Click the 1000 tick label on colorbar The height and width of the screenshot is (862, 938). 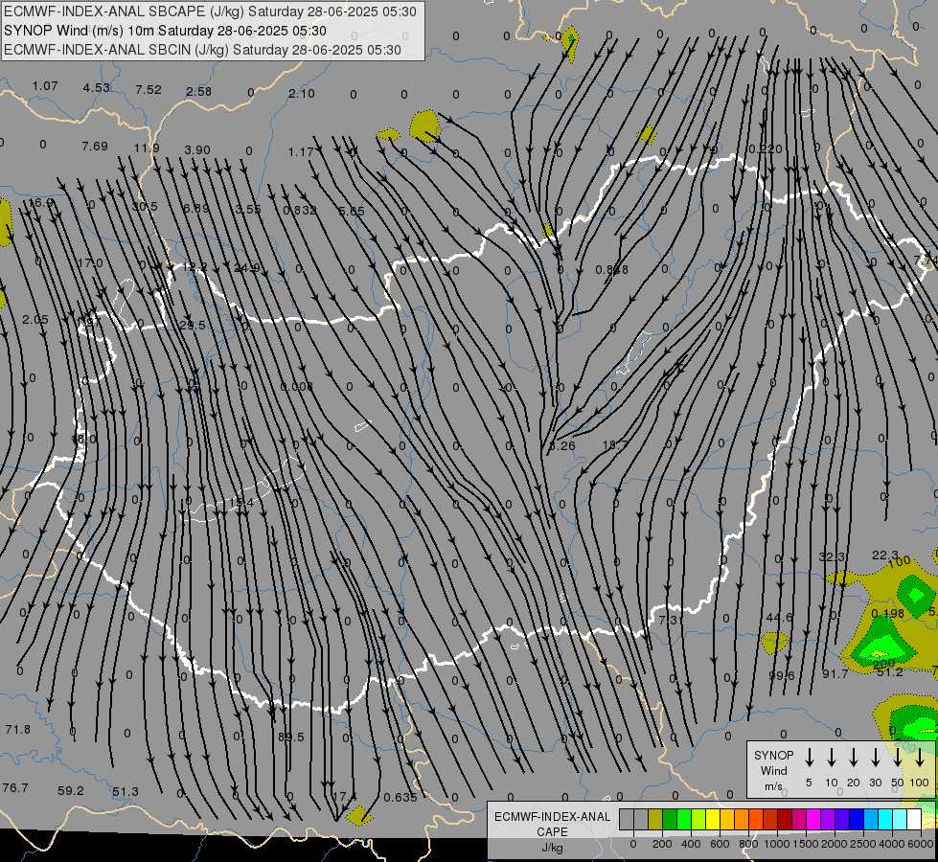[x=776, y=844]
